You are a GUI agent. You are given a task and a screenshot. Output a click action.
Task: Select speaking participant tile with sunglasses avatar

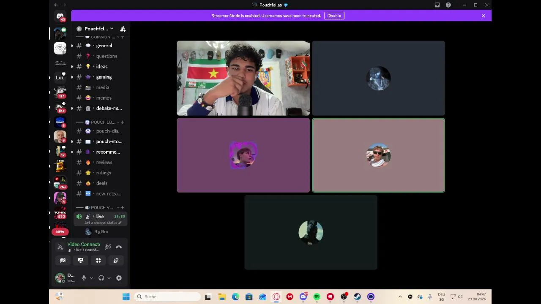378,155
